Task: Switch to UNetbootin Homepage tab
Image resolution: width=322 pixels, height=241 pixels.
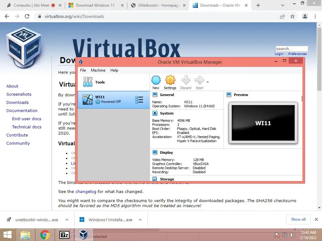Action: click(159, 5)
